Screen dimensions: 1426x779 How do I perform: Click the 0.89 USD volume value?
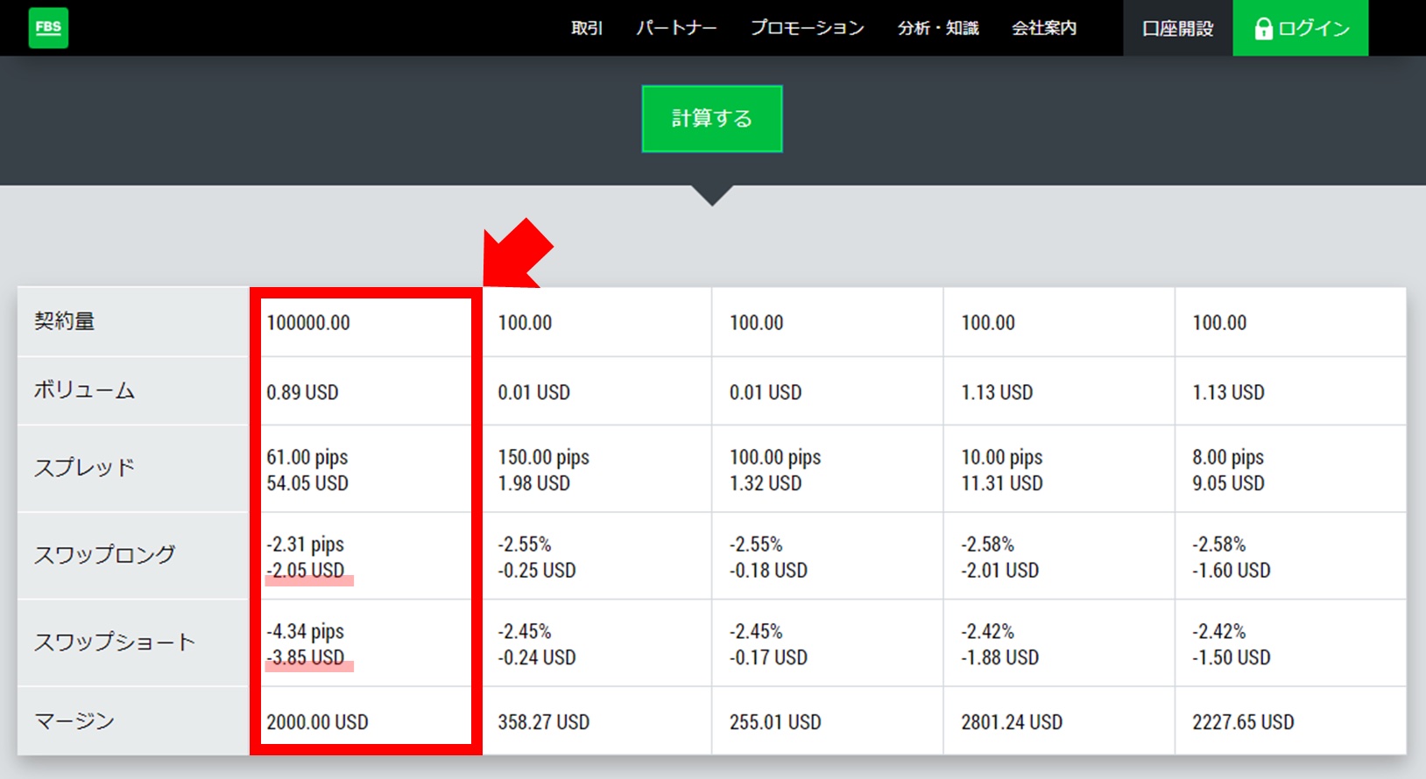click(x=302, y=392)
